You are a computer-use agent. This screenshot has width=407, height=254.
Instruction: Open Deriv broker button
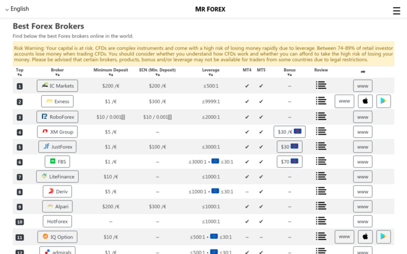57,192
